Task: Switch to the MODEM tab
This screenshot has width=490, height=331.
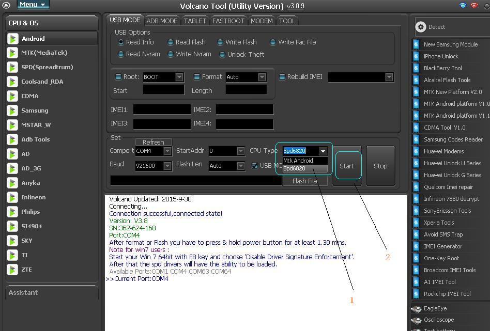Action: point(262,21)
